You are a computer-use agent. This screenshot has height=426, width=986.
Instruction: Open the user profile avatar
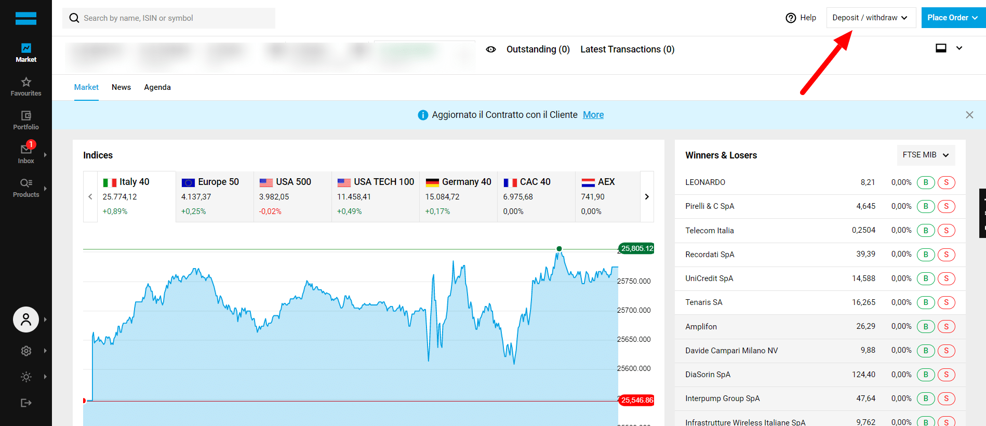click(x=26, y=319)
